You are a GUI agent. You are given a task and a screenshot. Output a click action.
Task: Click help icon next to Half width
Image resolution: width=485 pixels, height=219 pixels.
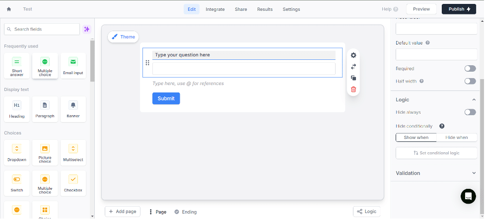(421, 81)
